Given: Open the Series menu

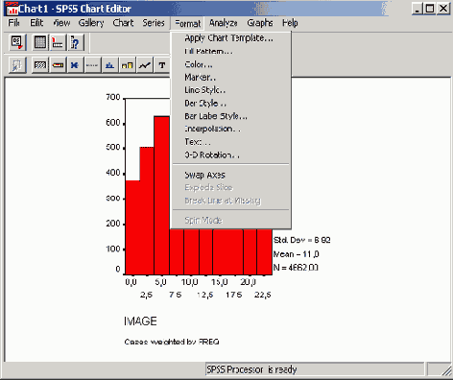Looking at the screenshot, I should [x=154, y=23].
